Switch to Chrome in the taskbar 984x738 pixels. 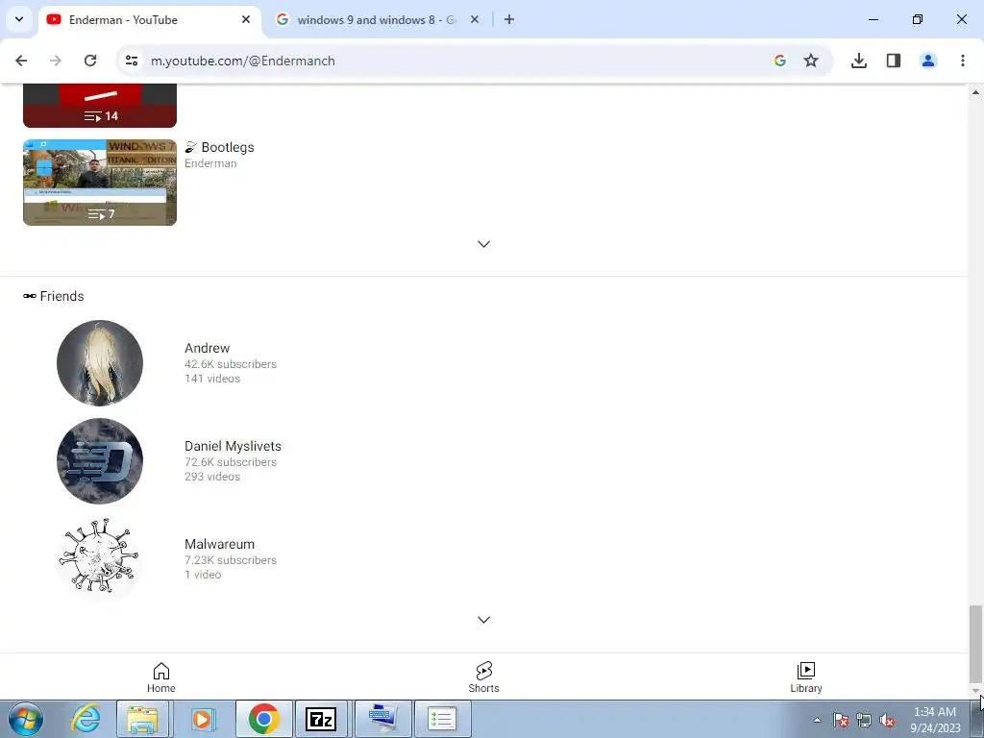[264, 719]
